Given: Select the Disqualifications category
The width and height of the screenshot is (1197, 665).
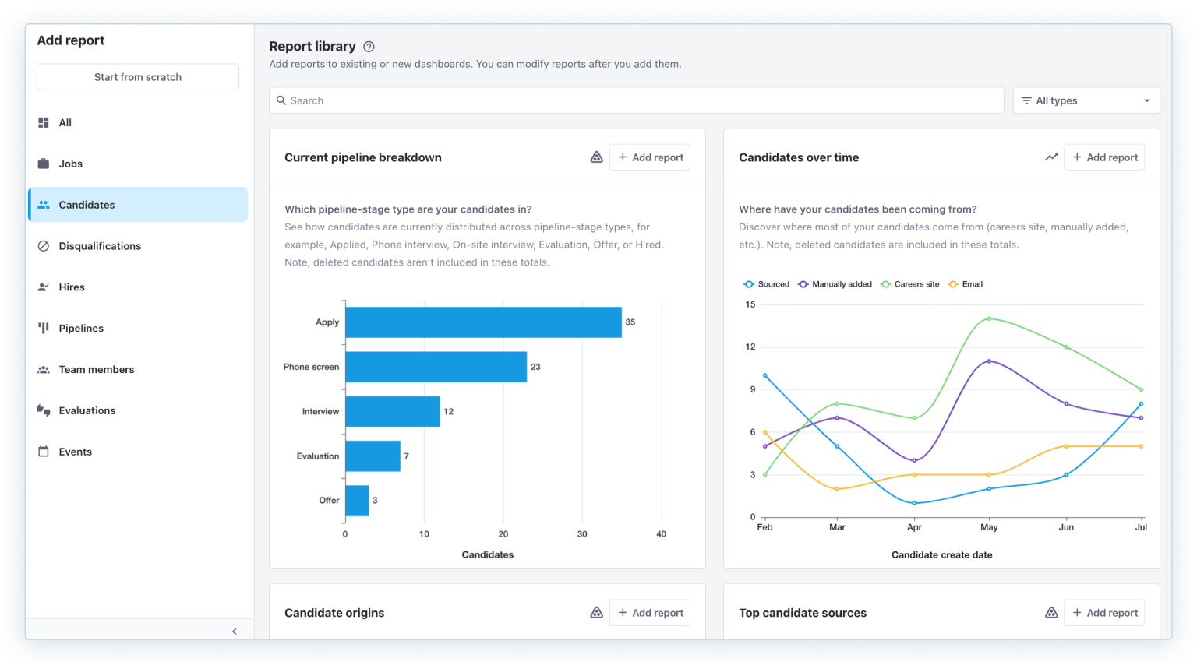Looking at the screenshot, I should pyautogui.click(x=100, y=246).
